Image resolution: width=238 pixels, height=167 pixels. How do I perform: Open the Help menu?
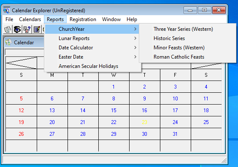pos(132,19)
